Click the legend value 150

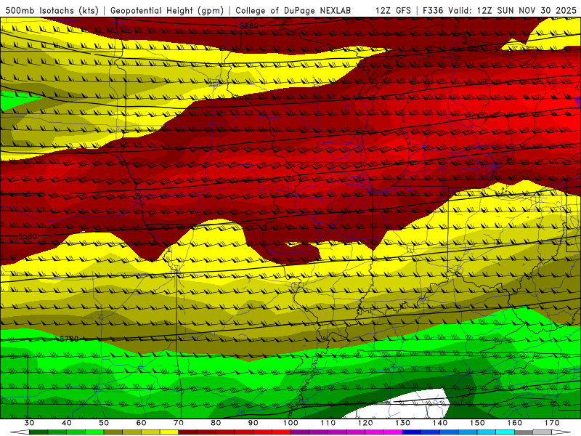(x=477, y=423)
